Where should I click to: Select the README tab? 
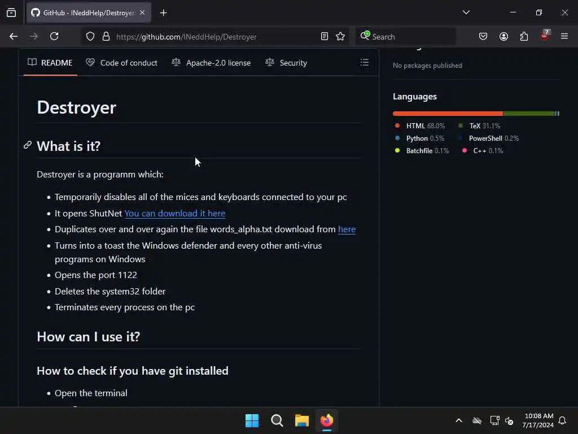coord(50,63)
